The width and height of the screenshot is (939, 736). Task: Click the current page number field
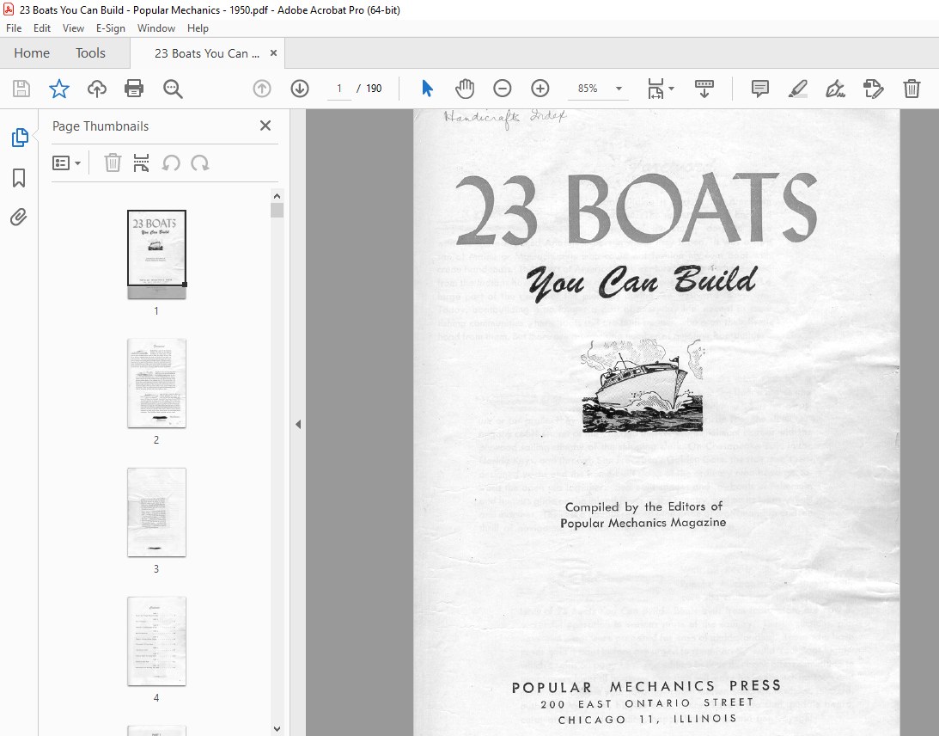click(339, 89)
